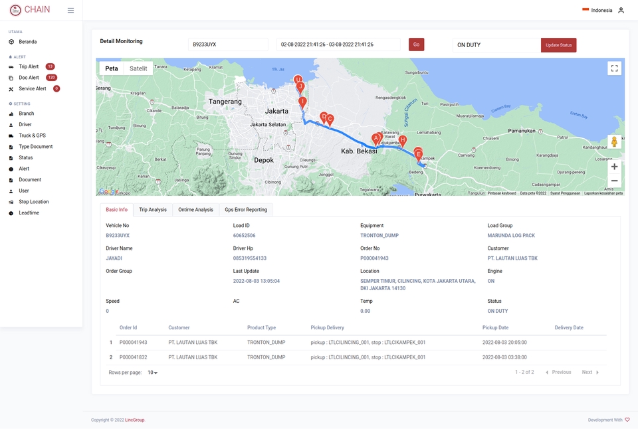Click customer PT. LAUTAN LUAS TBK detail value
638x429 pixels.
512,258
